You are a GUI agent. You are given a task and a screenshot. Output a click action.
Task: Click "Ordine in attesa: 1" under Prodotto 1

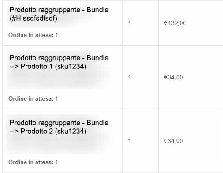[33, 98]
